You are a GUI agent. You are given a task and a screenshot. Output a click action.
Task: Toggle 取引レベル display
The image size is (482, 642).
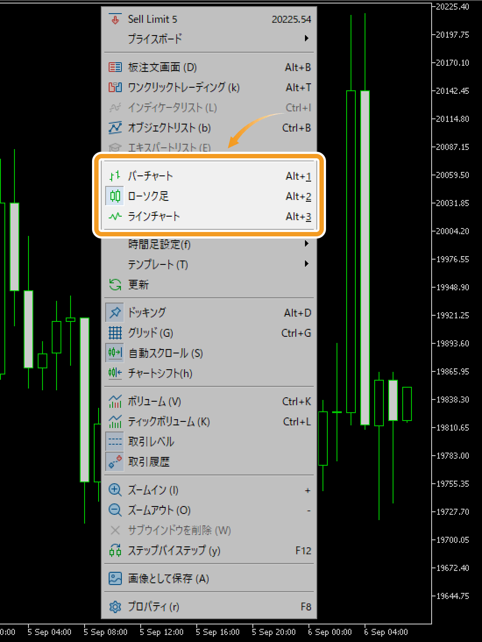pyautogui.click(x=209, y=442)
